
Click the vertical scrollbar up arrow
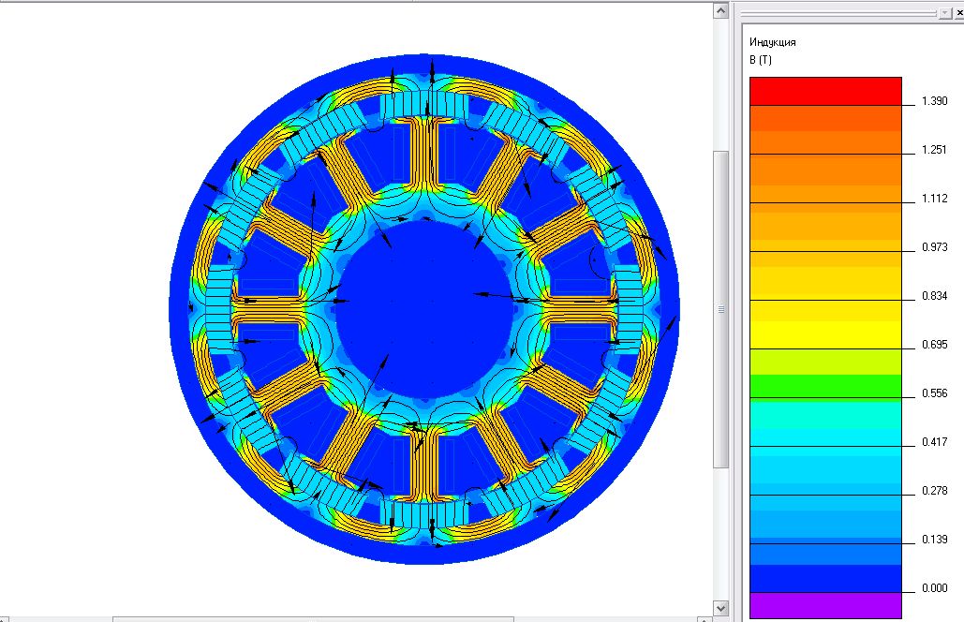720,10
